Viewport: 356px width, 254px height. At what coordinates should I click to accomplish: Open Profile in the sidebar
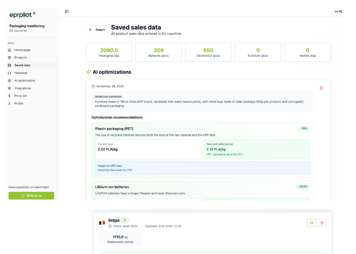coord(19,103)
